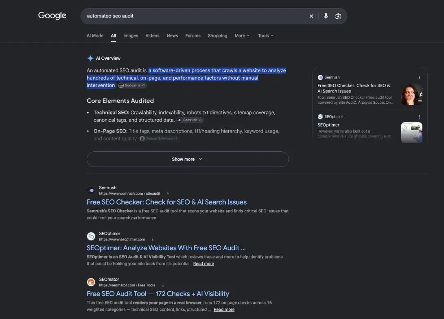This screenshot has height=319, width=444.
Task: Expand the More search filters dropdown
Action: tap(242, 36)
